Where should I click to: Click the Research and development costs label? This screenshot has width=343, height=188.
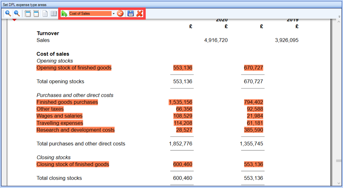(75, 130)
